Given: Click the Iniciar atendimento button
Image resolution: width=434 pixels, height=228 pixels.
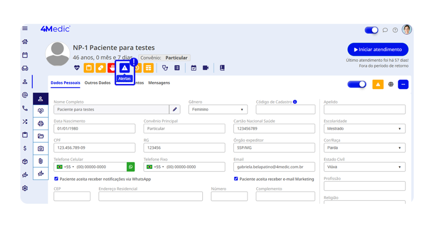Looking at the screenshot, I should click(x=378, y=50).
